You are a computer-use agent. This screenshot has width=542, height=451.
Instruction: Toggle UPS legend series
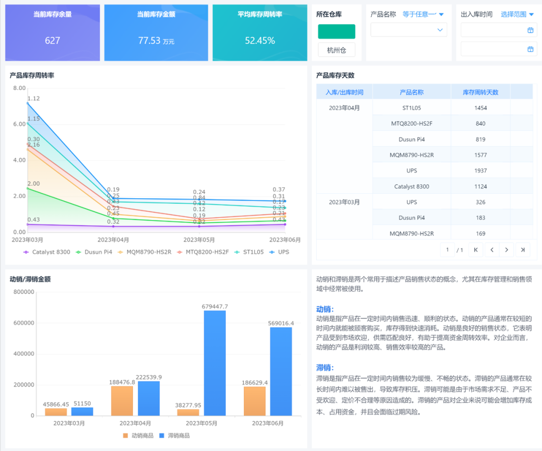pos(279,252)
